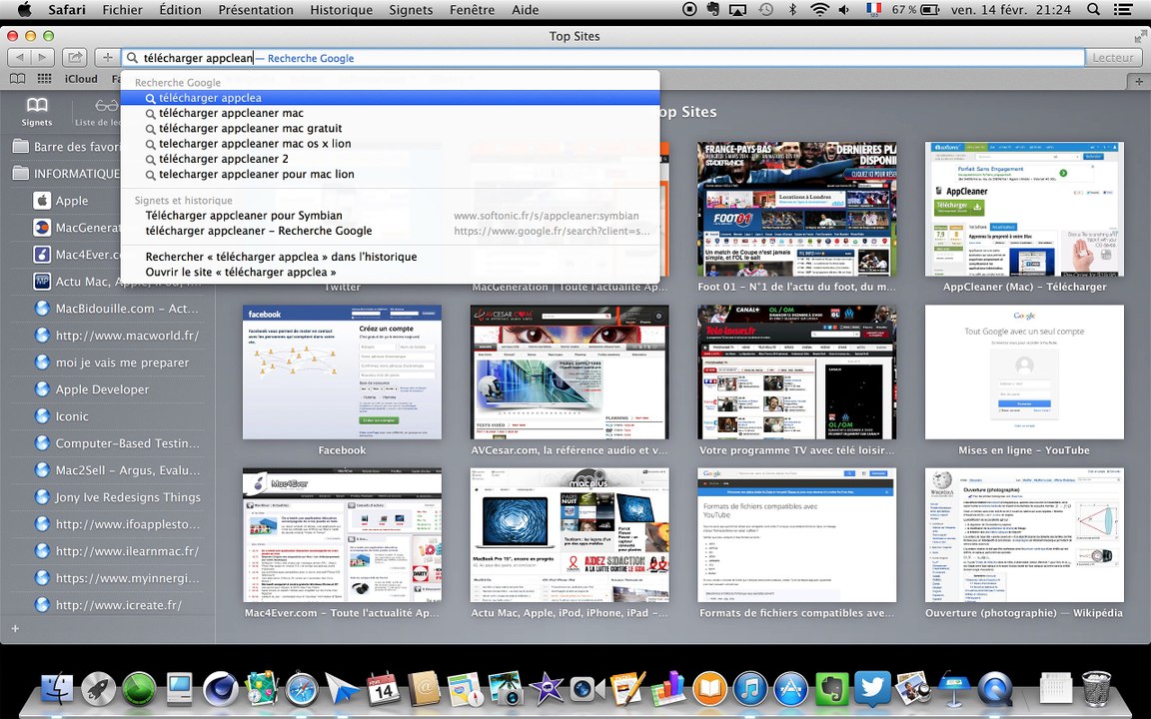Viewport: 1151px width, 719px height.
Task: Open iCloud favorites bar link
Action: (81, 79)
